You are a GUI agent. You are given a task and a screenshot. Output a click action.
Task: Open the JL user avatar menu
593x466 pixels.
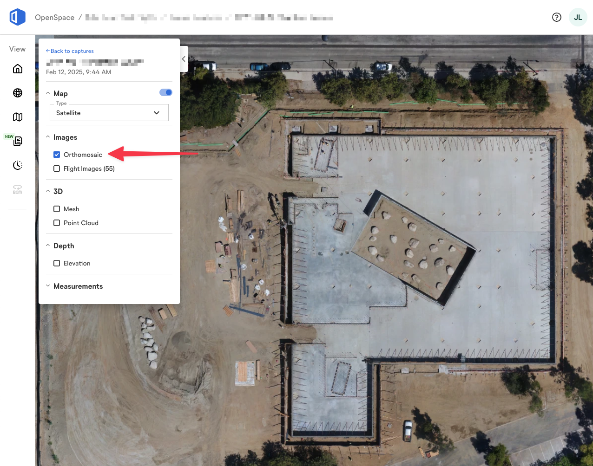[x=578, y=17]
